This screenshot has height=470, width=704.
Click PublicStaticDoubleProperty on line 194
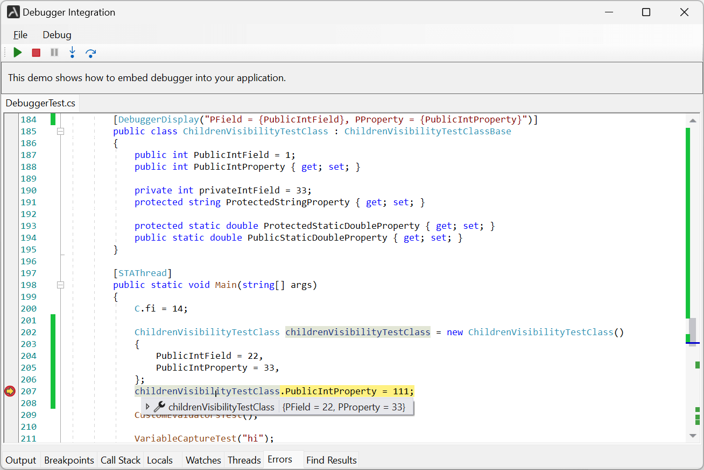318,237
